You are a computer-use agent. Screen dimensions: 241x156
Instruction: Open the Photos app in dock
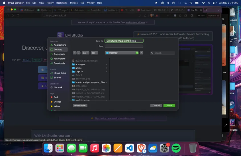106,148
